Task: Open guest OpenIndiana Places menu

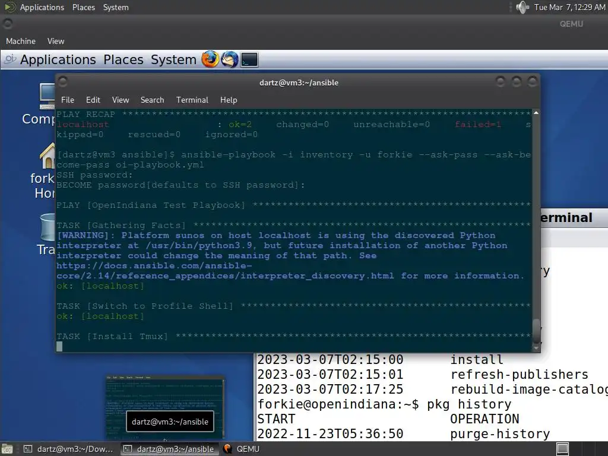Action: click(x=123, y=60)
